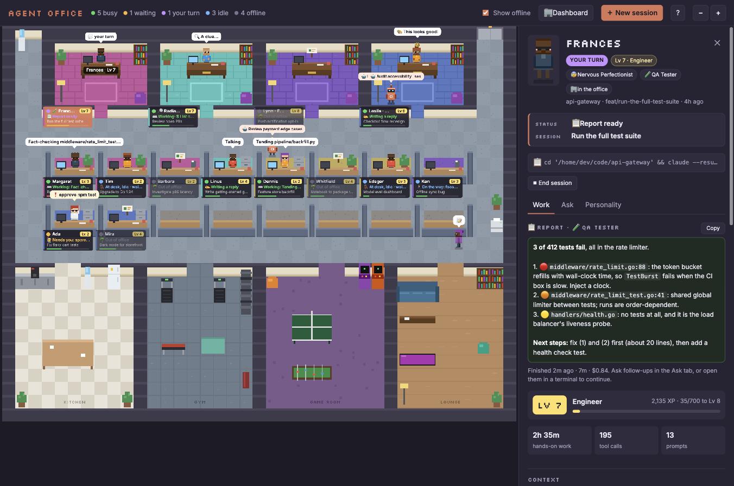Viewport: 734px width, 486px height.
Task: Click the arcade cabinets in Game Room
Action: 371,276
